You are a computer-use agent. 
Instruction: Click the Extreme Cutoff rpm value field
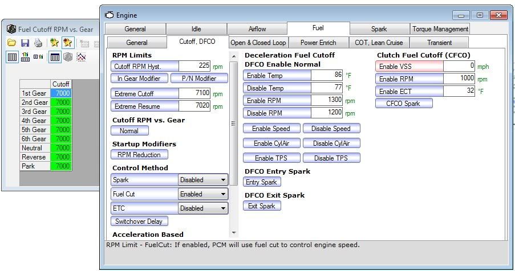(194, 93)
